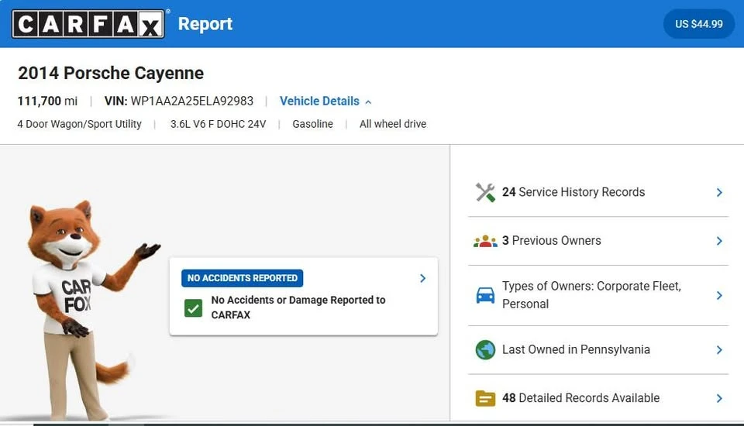Expand 48 Detailed Records Available chevron
The height and width of the screenshot is (426, 744).
tap(719, 398)
